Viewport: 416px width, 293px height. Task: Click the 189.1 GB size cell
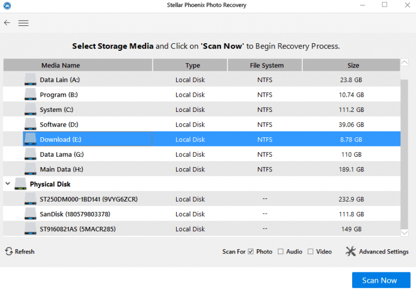pyautogui.click(x=351, y=169)
